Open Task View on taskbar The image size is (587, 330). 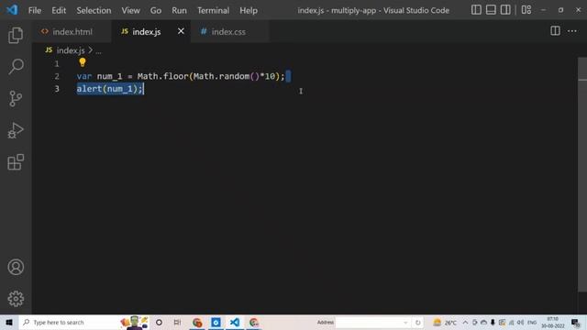pyautogui.click(x=177, y=322)
